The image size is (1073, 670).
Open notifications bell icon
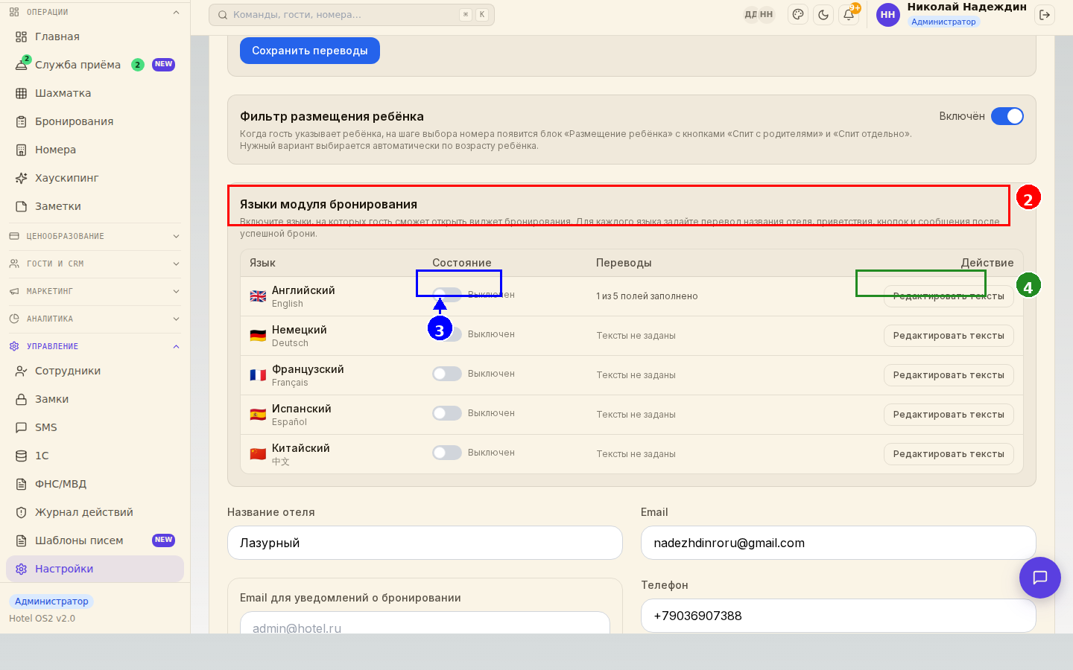pyautogui.click(x=849, y=14)
